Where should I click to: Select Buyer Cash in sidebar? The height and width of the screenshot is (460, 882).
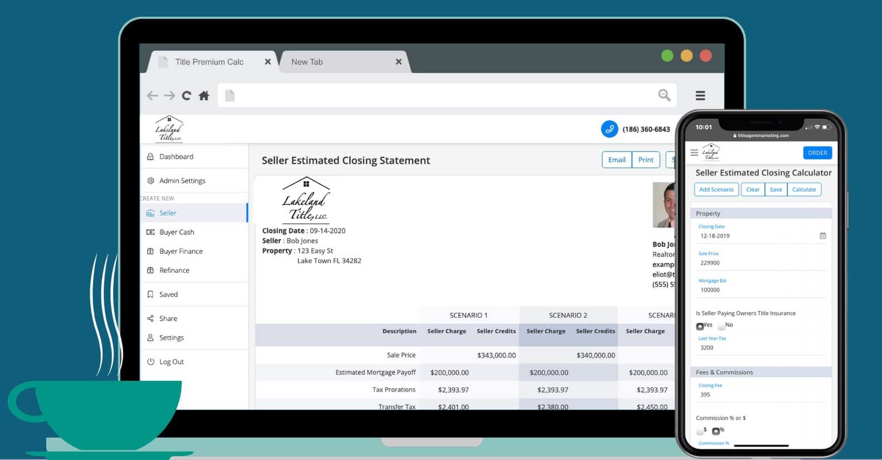point(194,232)
